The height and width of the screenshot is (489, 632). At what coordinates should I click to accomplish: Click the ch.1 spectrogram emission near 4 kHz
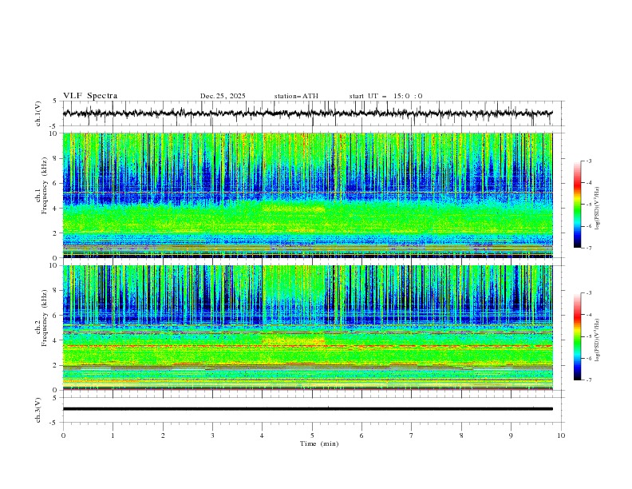click(x=294, y=209)
